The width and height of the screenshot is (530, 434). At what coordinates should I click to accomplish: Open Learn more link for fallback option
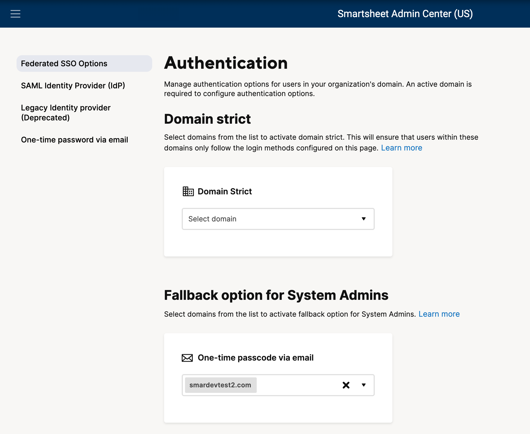pos(439,314)
